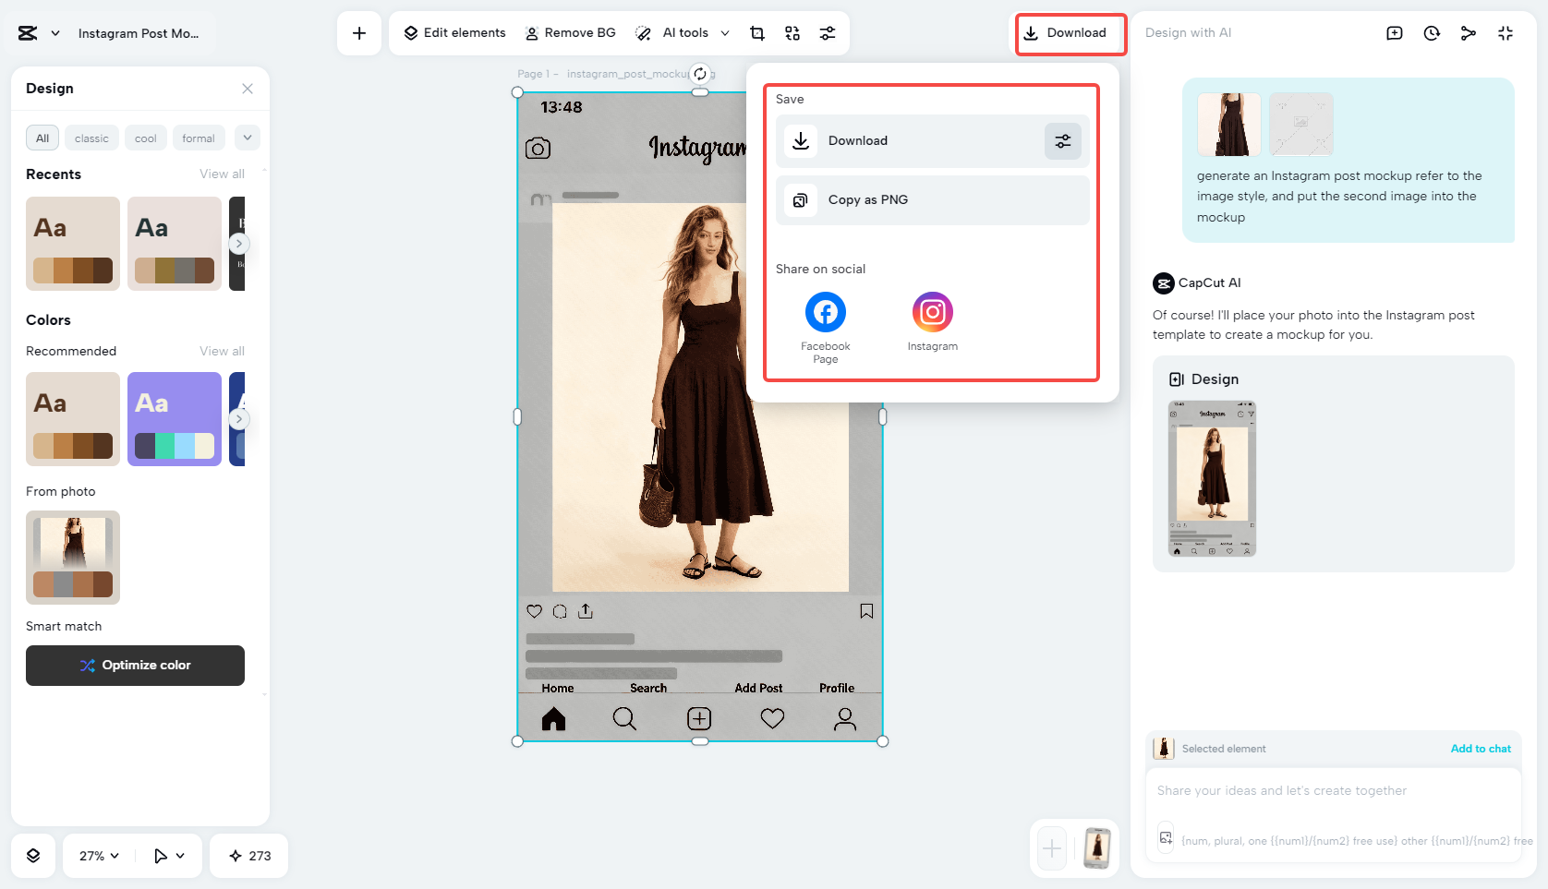1548x889 pixels.
Task: Select the purple recommended color palette
Action: [174, 418]
